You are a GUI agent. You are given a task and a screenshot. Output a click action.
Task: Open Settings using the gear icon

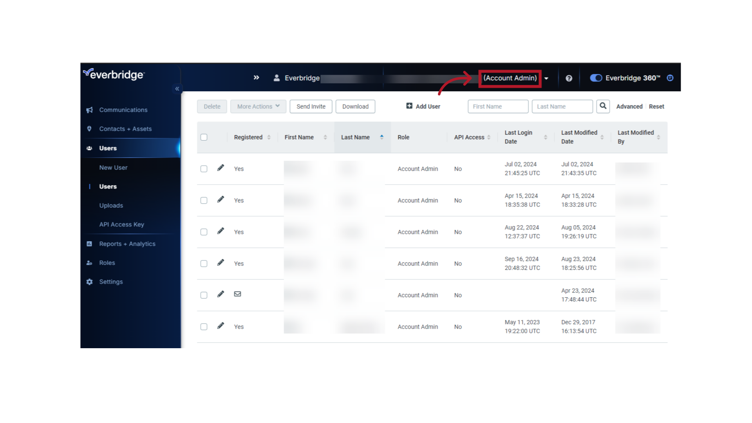click(x=90, y=282)
